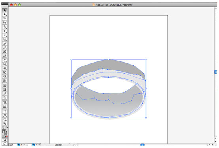Set default fill and stroke
This screenshot has width=219, height=148.
point(3,127)
